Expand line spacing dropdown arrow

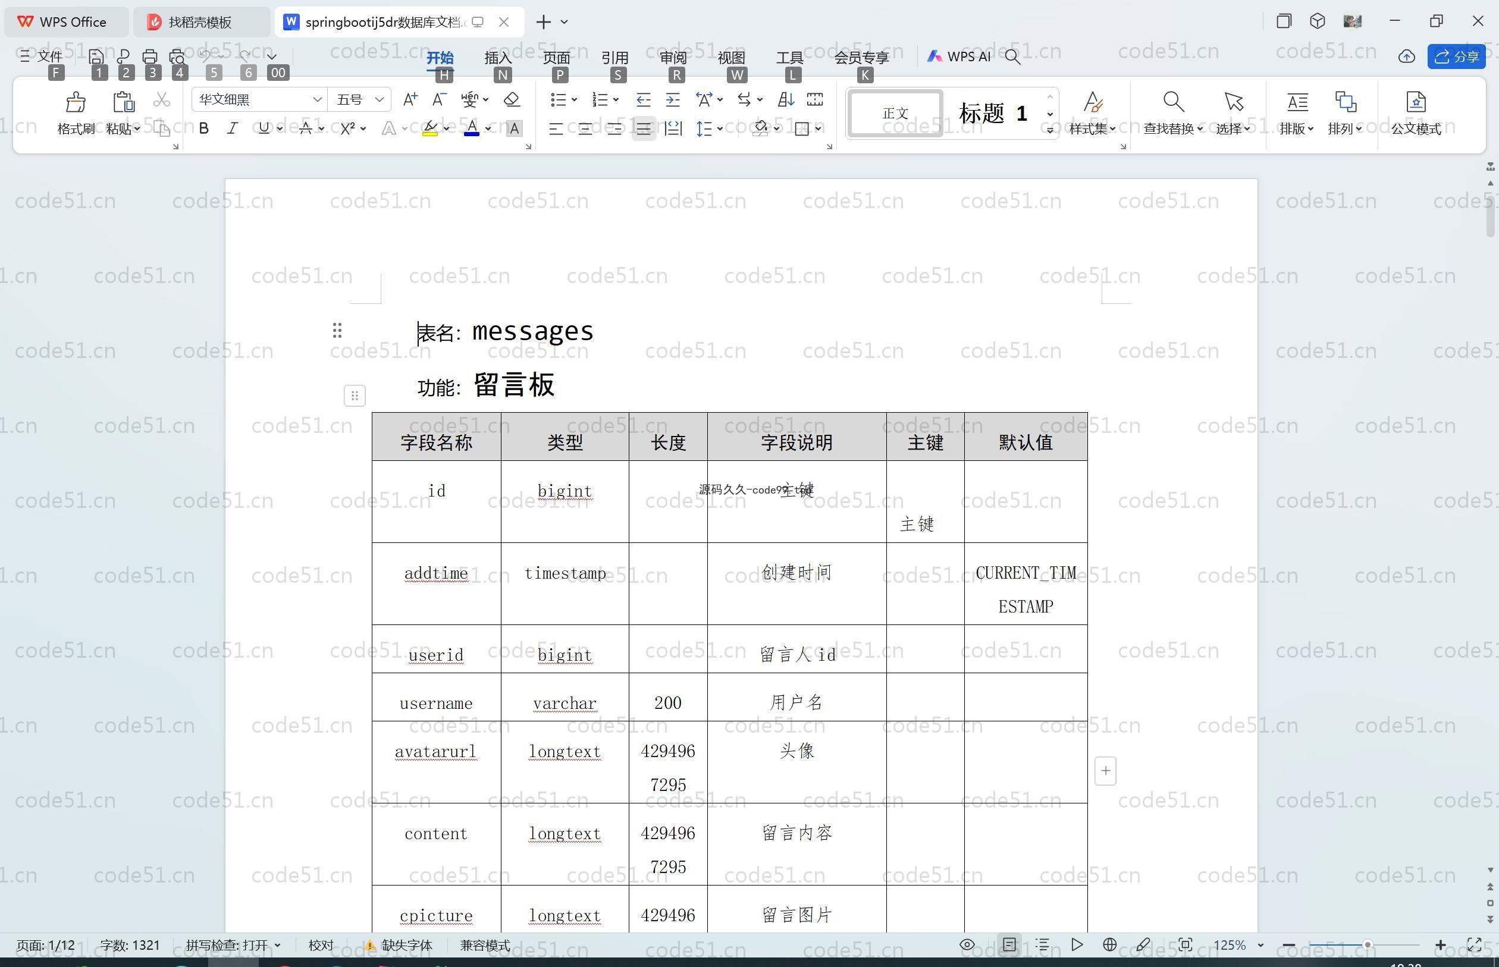[x=720, y=128]
